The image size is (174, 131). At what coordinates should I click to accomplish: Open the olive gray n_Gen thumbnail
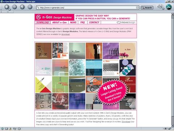tap(77, 84)
